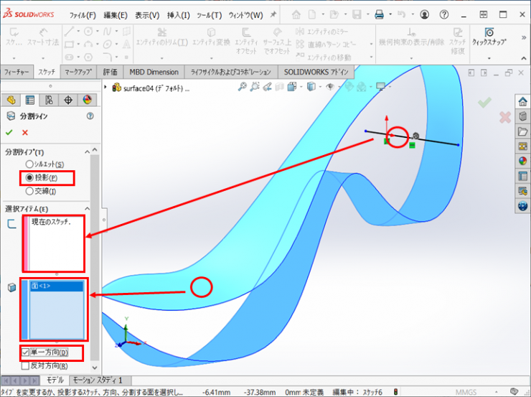
Task: Click the print icon in title toolbar
Action: tap(380, 14)
